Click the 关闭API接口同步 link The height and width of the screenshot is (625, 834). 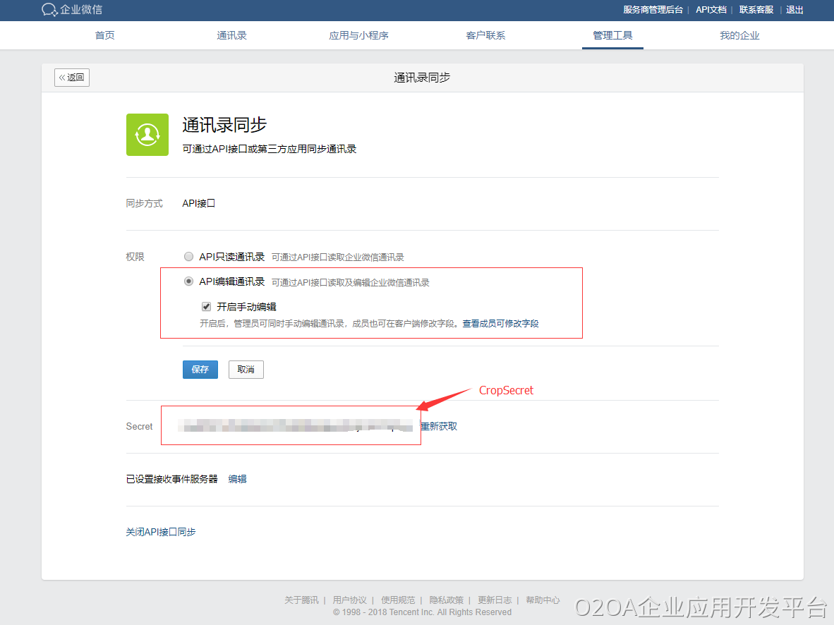tap(161, 532)
